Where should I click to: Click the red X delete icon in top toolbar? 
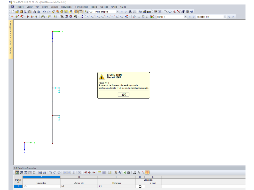click(x=179, y=12)
